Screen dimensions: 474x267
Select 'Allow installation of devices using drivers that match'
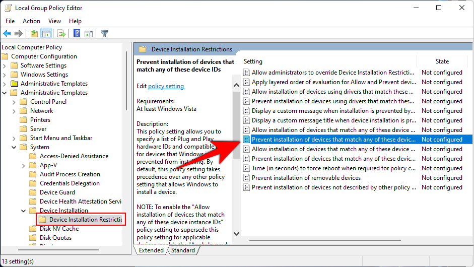pos(332,92)
